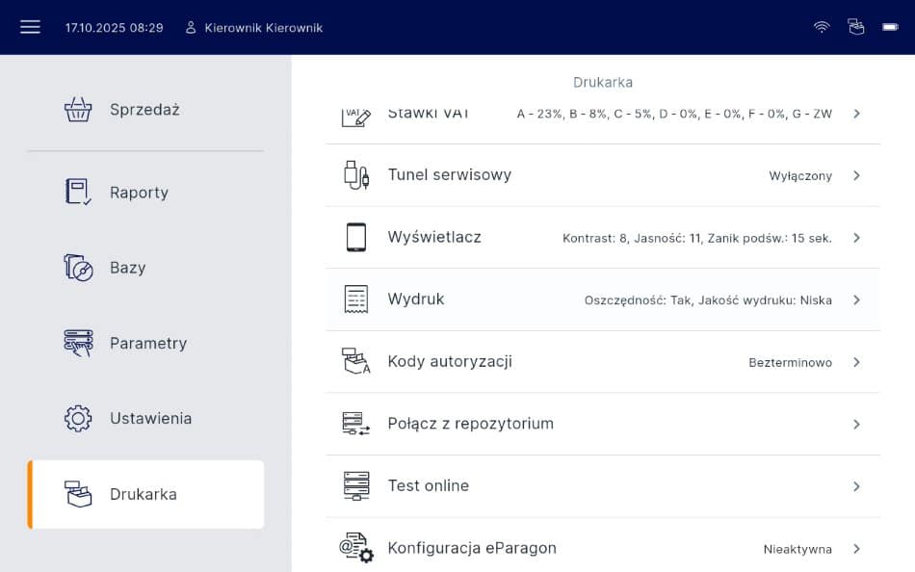
Task: Click the Wydruk receipt icon
Action: (x=356, y=299)
